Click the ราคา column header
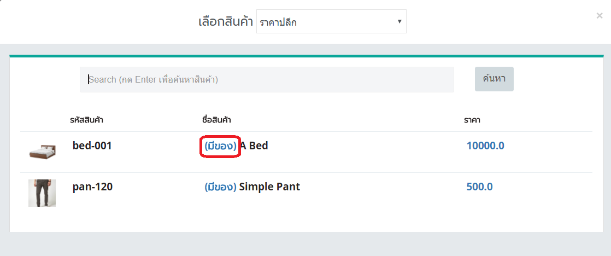This screenshot has width=611, height=256. (x=472, y=120)
